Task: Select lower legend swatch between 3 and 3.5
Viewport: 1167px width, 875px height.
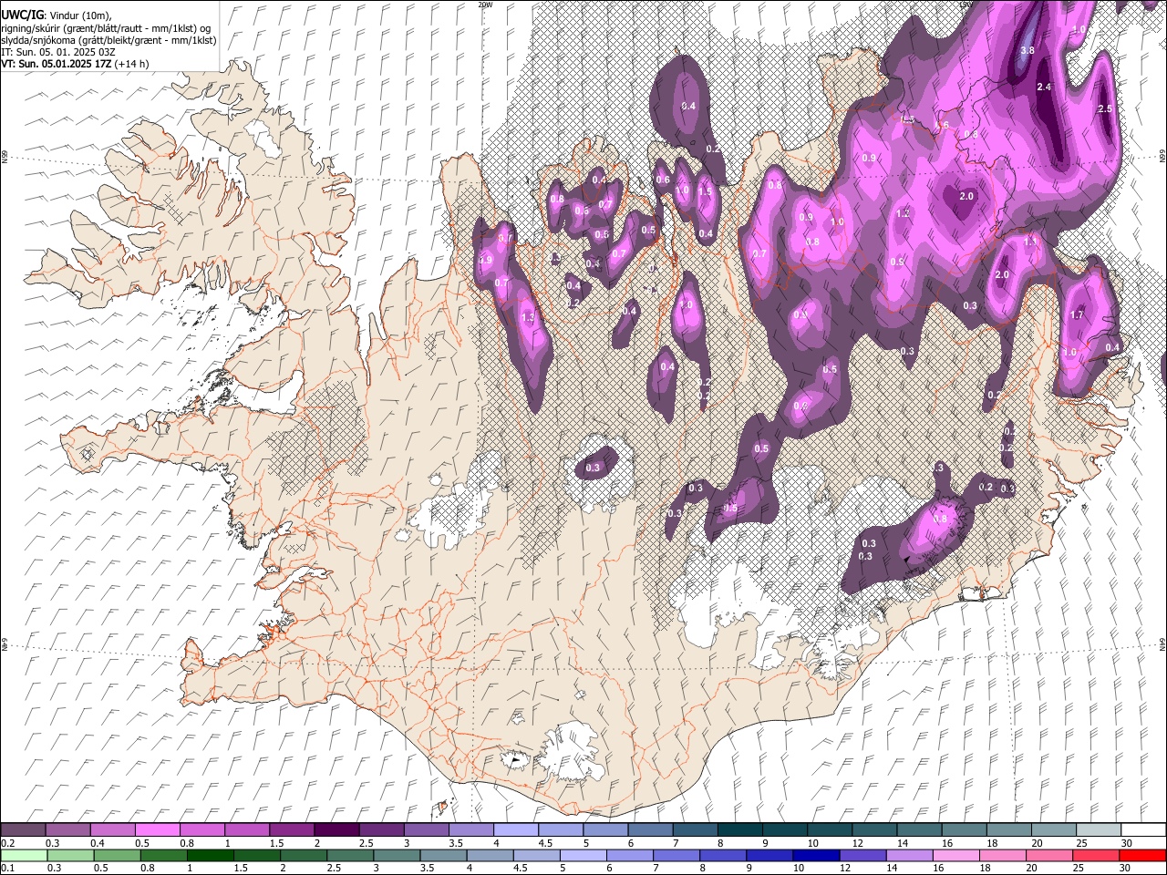Action: point(397,855)
